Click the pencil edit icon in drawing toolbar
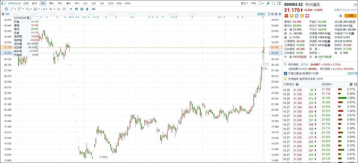This screenshot has width=358, height=163. click(x=71, y=9)
